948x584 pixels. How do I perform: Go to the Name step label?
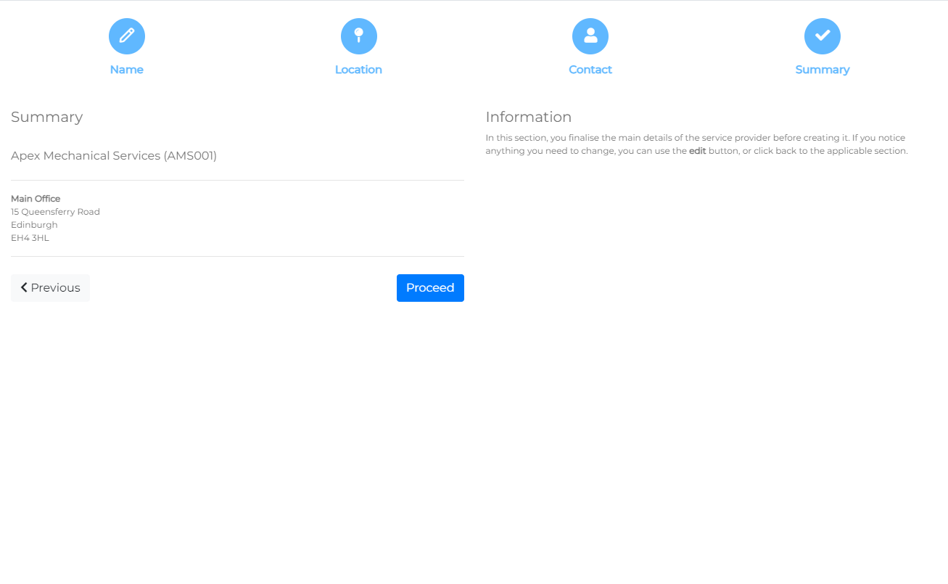127,70
